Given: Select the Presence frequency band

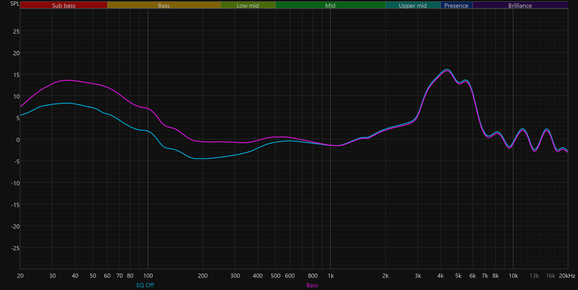Looking at the screenshot, I should tap(457, 5).
